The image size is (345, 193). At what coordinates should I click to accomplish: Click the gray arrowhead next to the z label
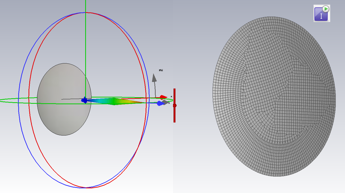click(x=165, y=102)
